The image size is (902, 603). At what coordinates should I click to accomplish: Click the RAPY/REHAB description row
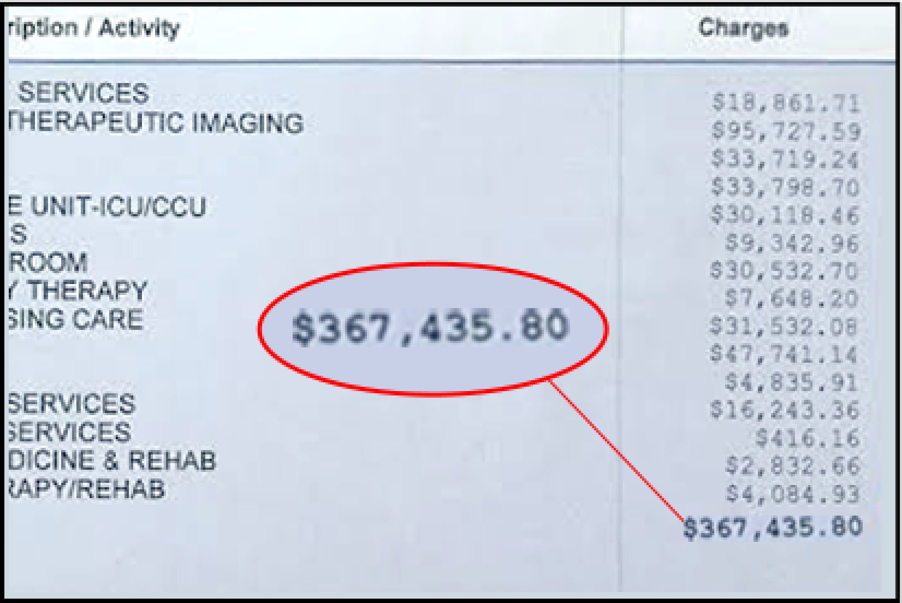(86, 488)
